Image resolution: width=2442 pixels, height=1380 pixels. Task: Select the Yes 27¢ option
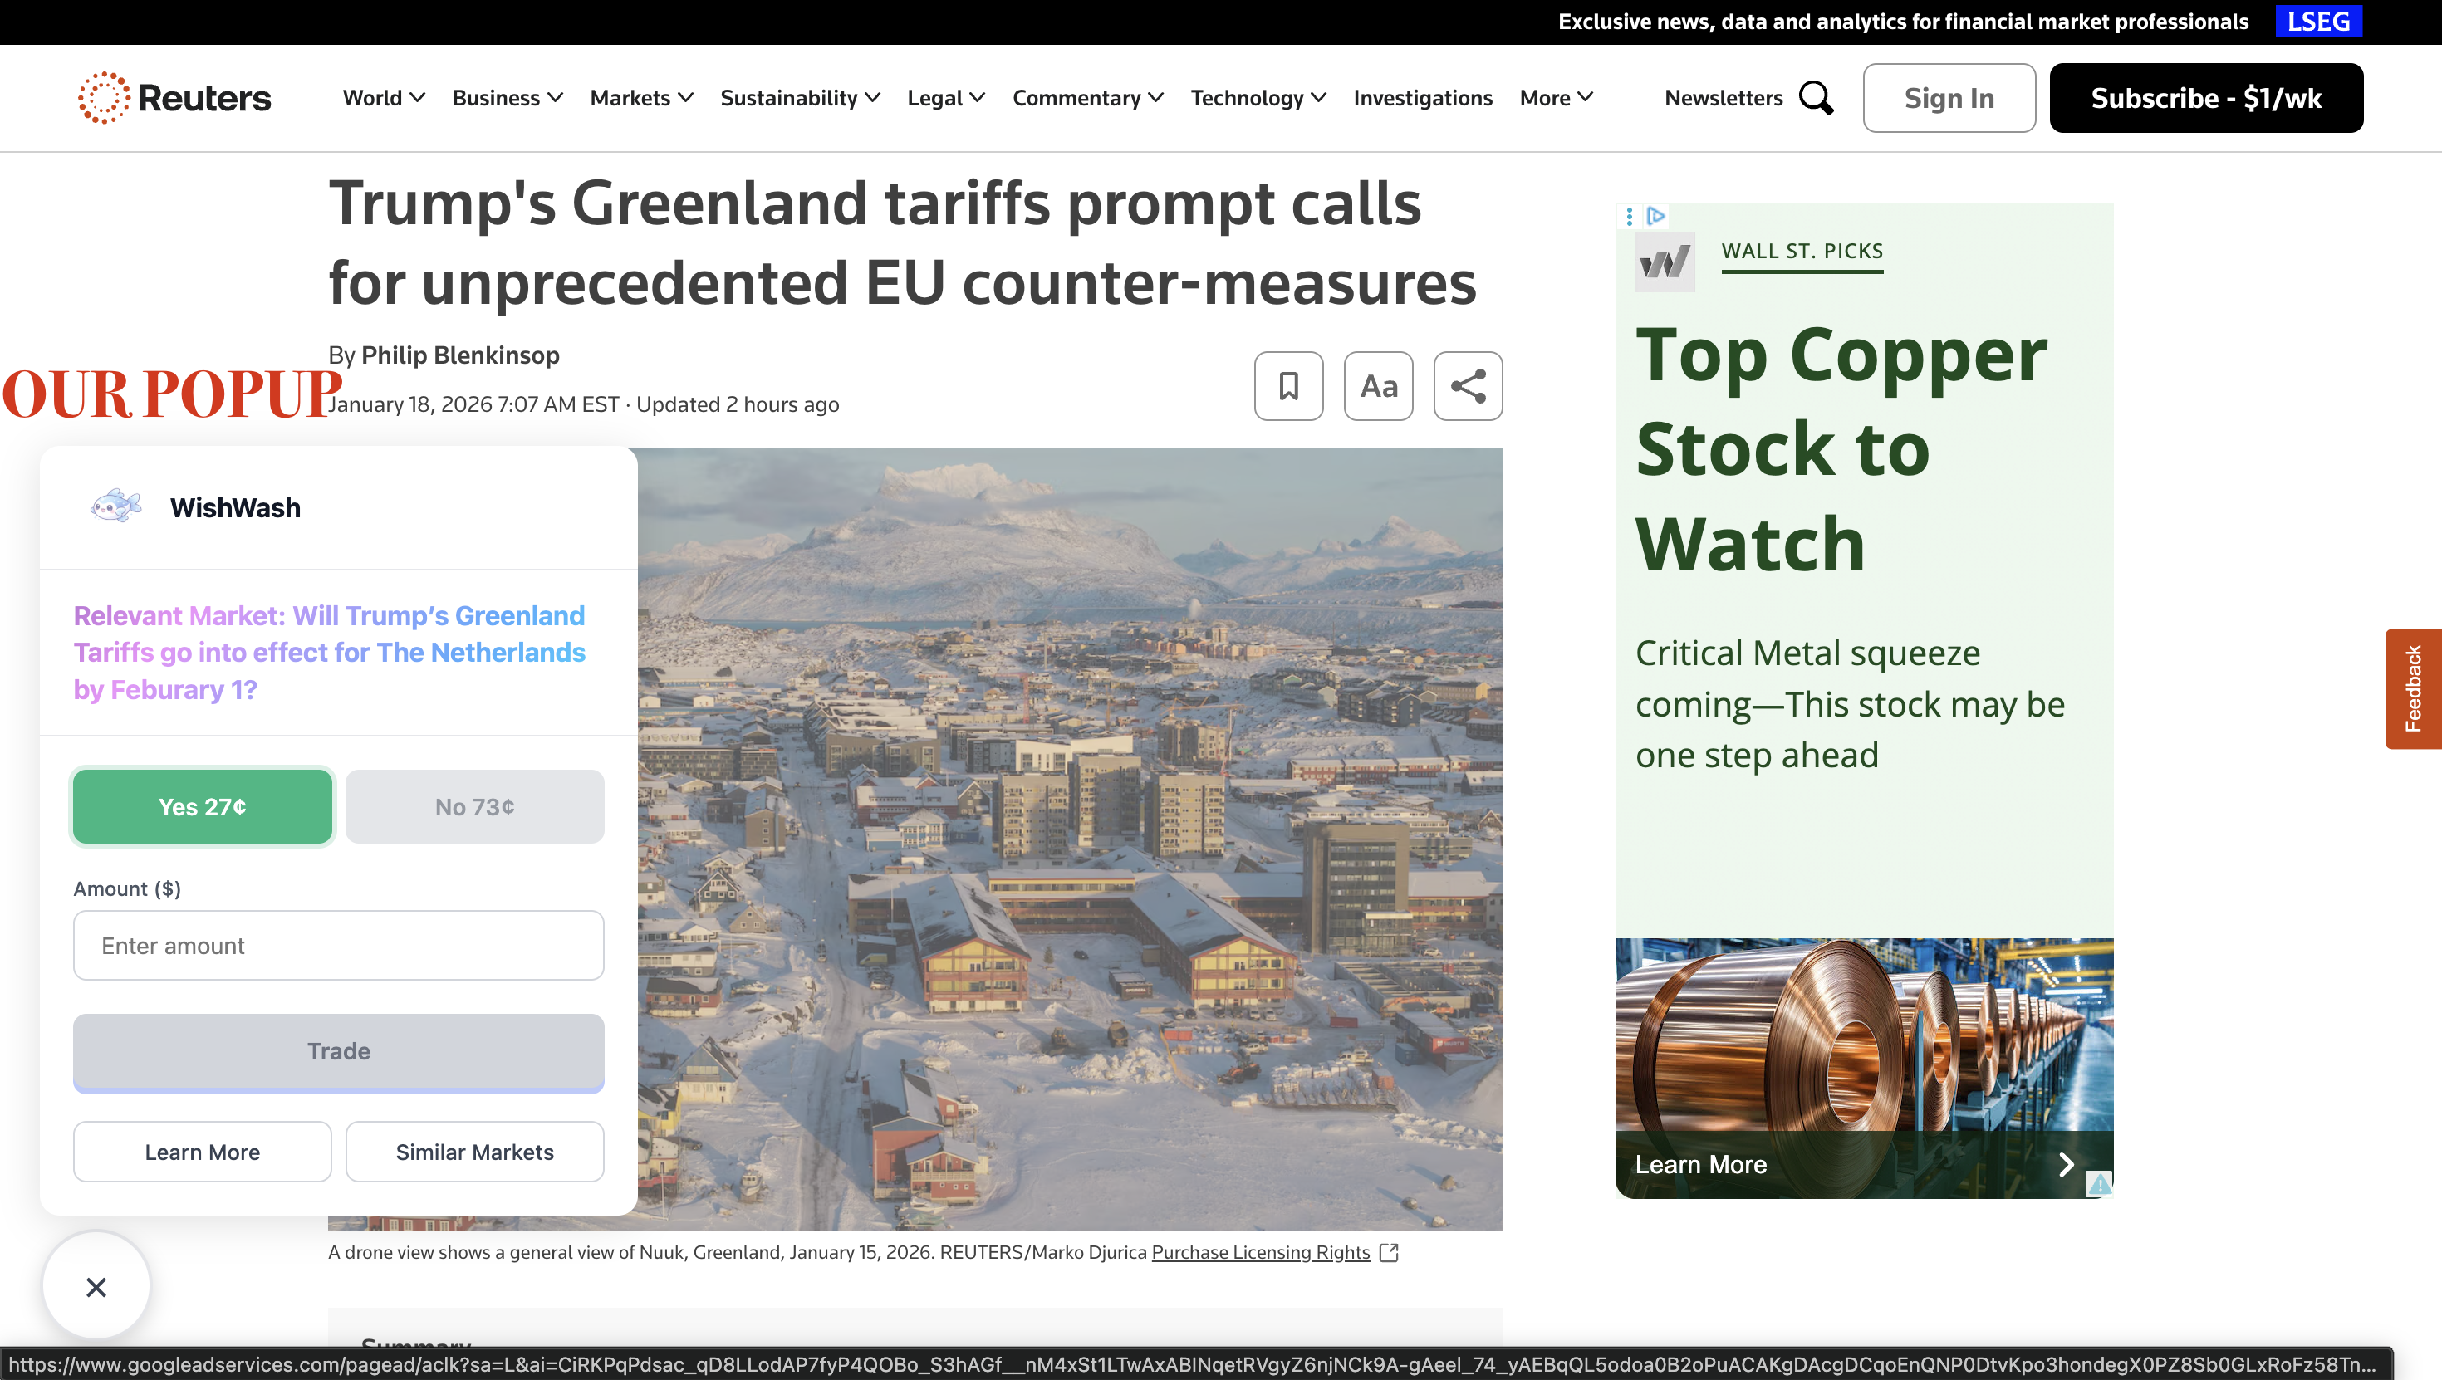point(202,806)
